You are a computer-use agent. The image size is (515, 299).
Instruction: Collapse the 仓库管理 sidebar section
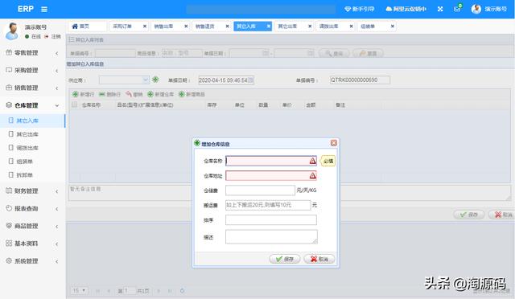click(33, 105)
